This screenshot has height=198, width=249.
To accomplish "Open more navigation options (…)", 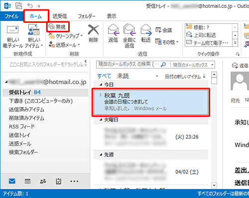I will point(74,181).
